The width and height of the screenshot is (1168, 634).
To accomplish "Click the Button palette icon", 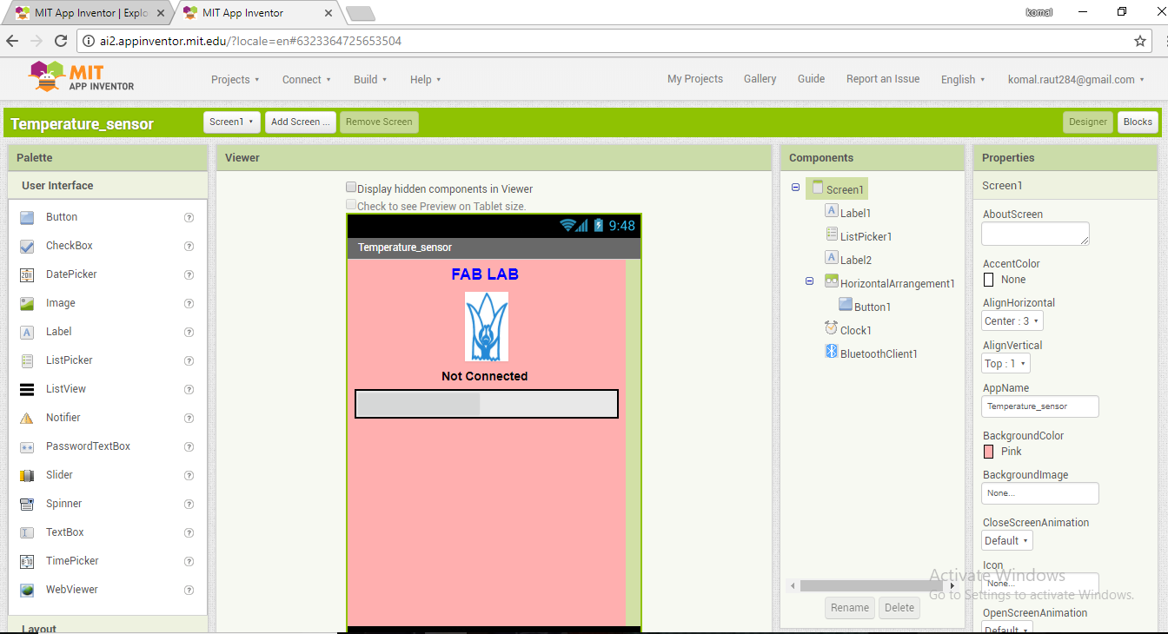I will 27,217.
